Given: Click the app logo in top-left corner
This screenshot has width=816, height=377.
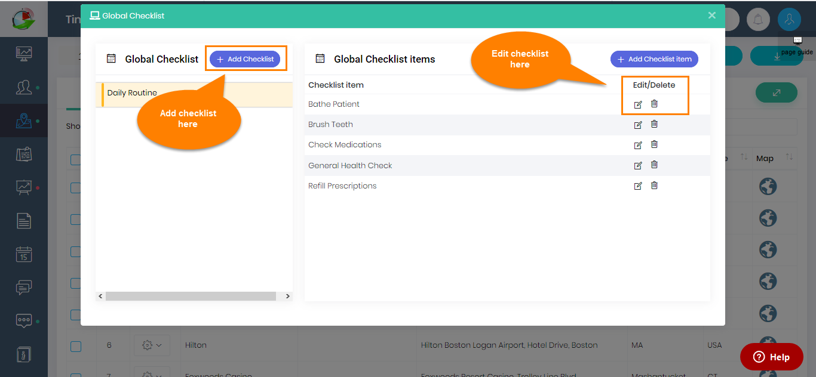Looking at the screenshot, I should pyautogui.click(x=24, y=18).
